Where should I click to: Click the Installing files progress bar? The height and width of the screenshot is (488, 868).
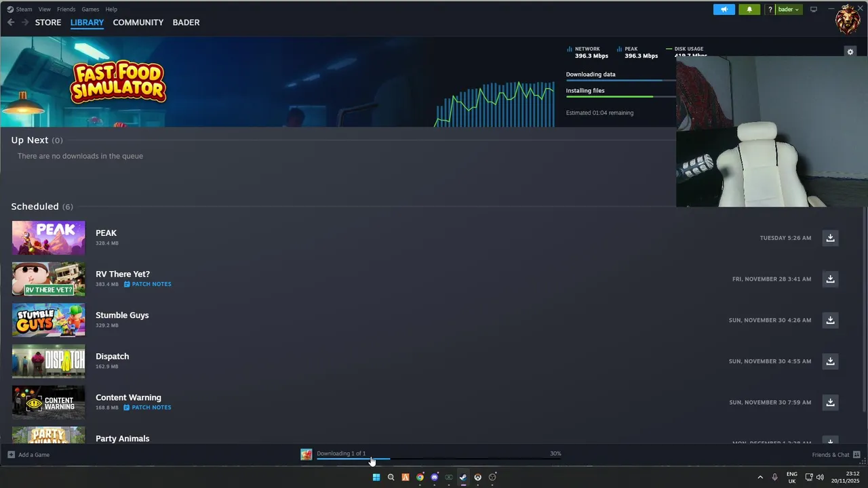[x=620, y=97]
